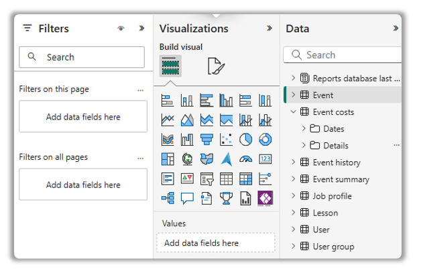
Task: Insert a Paginated report visual
Action: [x=245, y=198]
